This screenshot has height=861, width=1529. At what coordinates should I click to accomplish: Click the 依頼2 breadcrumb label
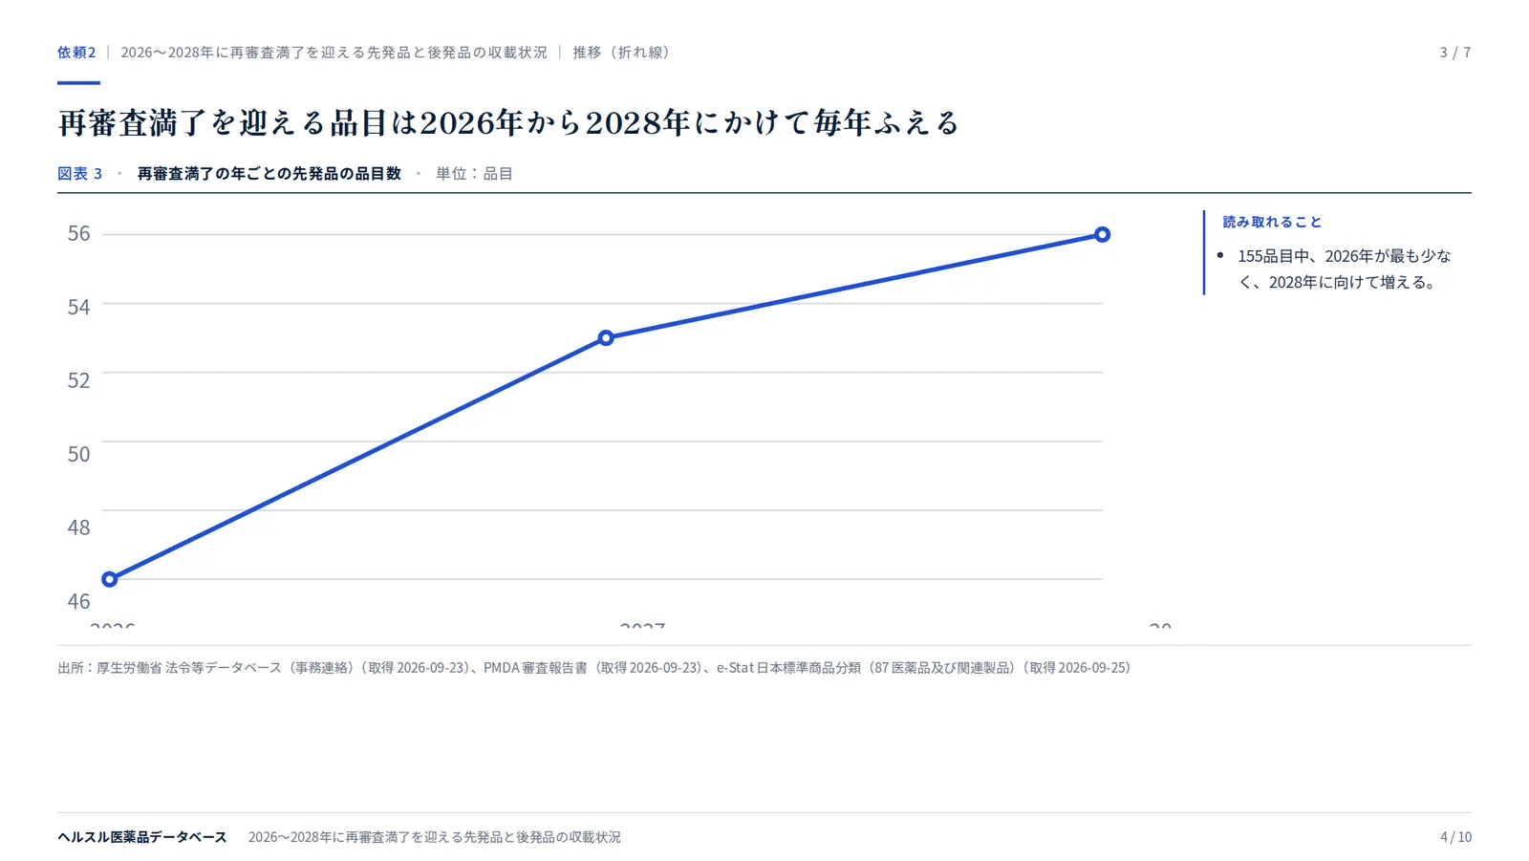click(76, 53)
